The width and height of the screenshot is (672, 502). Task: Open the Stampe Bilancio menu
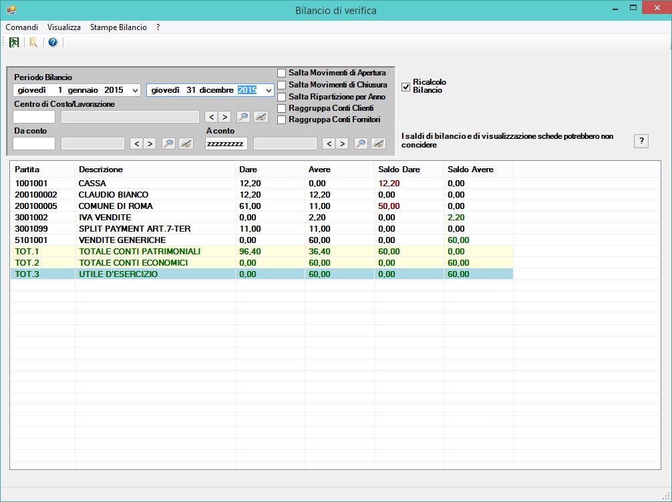click(x=118, y=27)
